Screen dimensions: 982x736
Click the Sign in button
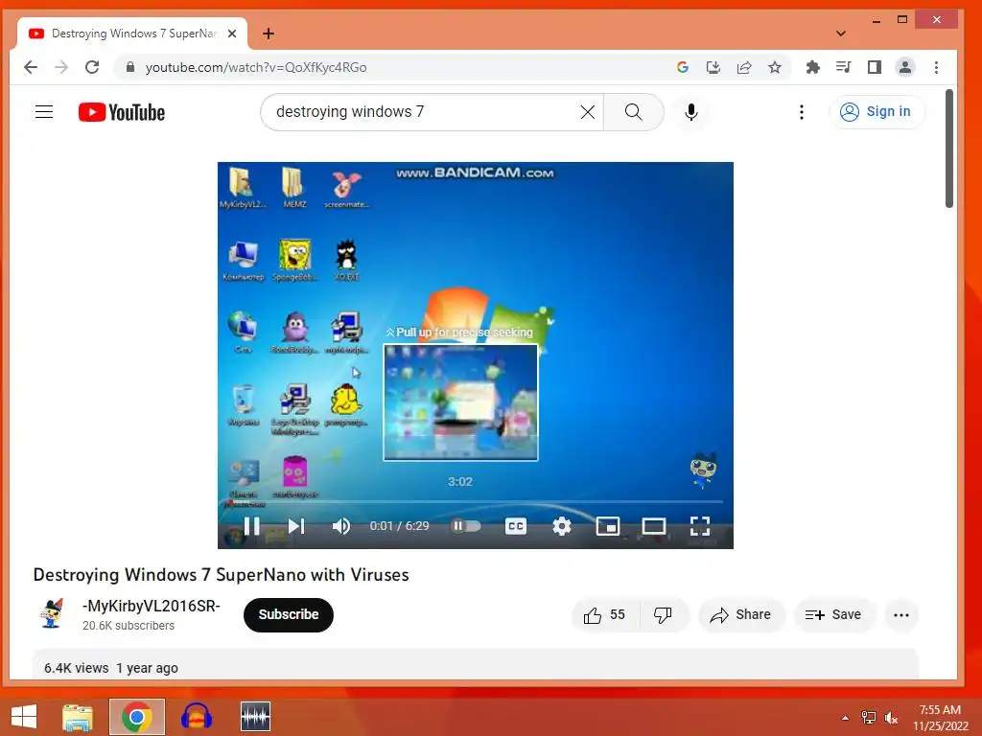tap(877, 112)
